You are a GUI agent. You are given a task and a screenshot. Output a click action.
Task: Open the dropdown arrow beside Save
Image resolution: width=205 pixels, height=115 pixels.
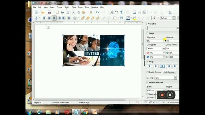[53, 12]
